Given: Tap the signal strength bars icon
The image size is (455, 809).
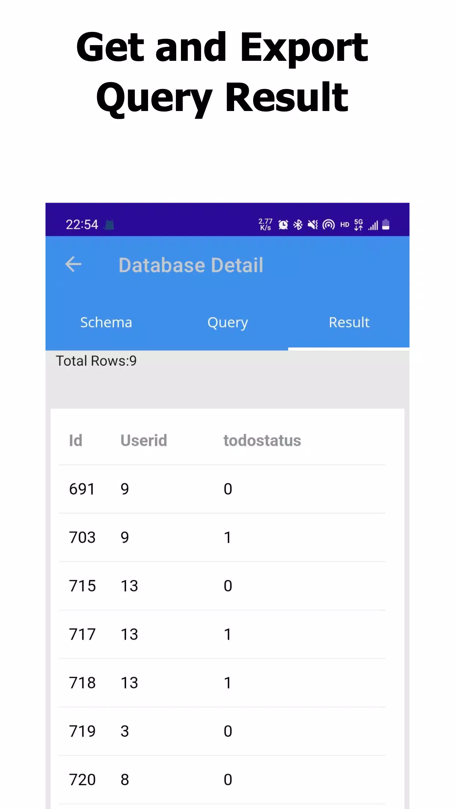Looking at the screenshot, I should click(373, 225).
